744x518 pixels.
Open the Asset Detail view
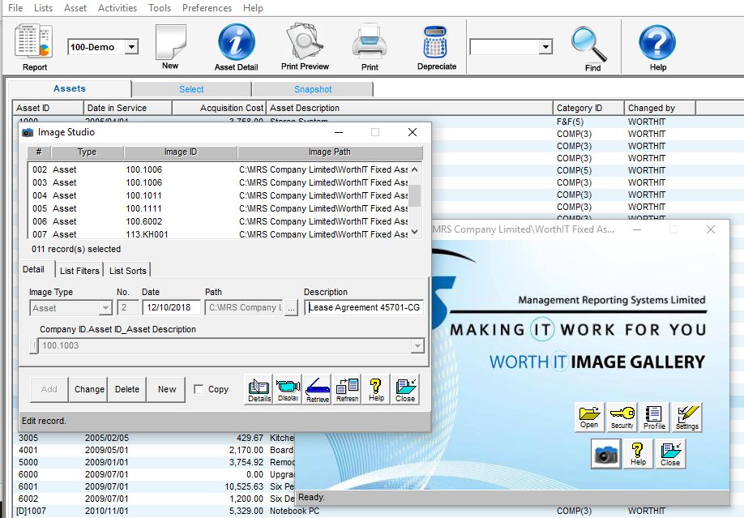[235, 46]
